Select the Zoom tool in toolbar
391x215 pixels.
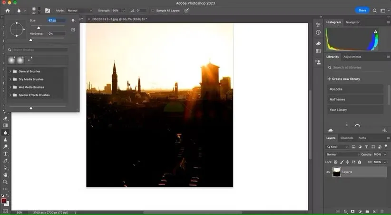(5, 182)
